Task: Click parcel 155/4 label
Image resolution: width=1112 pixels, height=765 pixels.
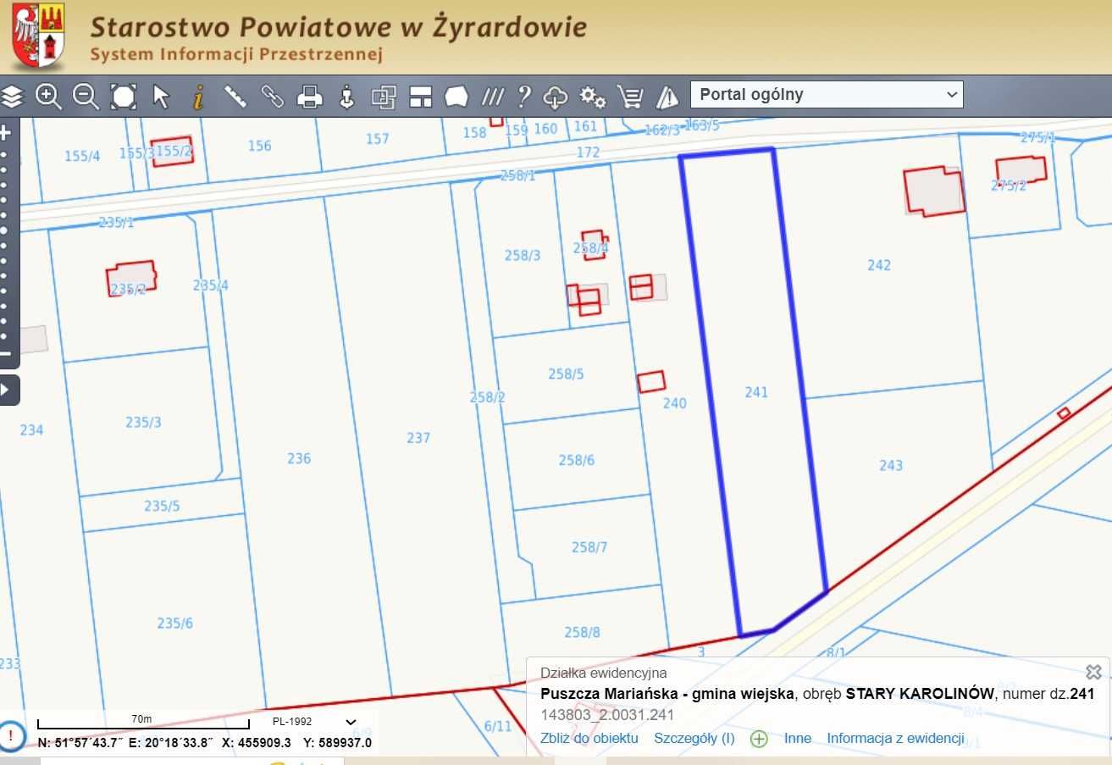Action: [x=82, y=156]
